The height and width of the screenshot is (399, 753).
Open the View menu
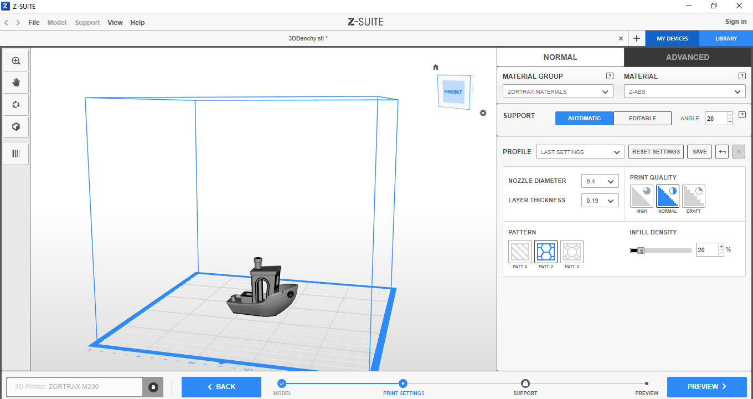tap(115, 23)
